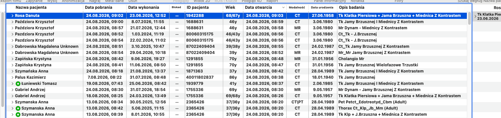This screenshot has width=501, height=118.
Task: Click the Blokad column header
Action: point(177,7)
